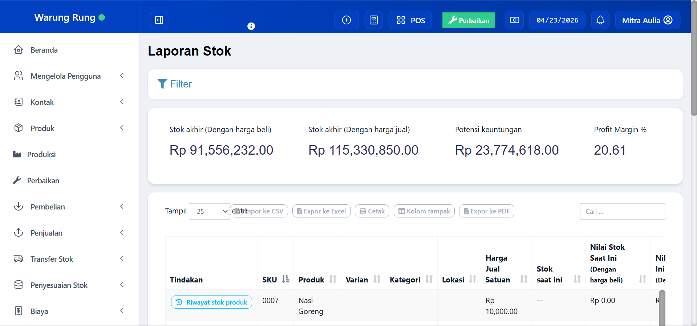Click the Filter funnel icon
This screenshot has height=326, width=697.
click(x=162, y=84)
